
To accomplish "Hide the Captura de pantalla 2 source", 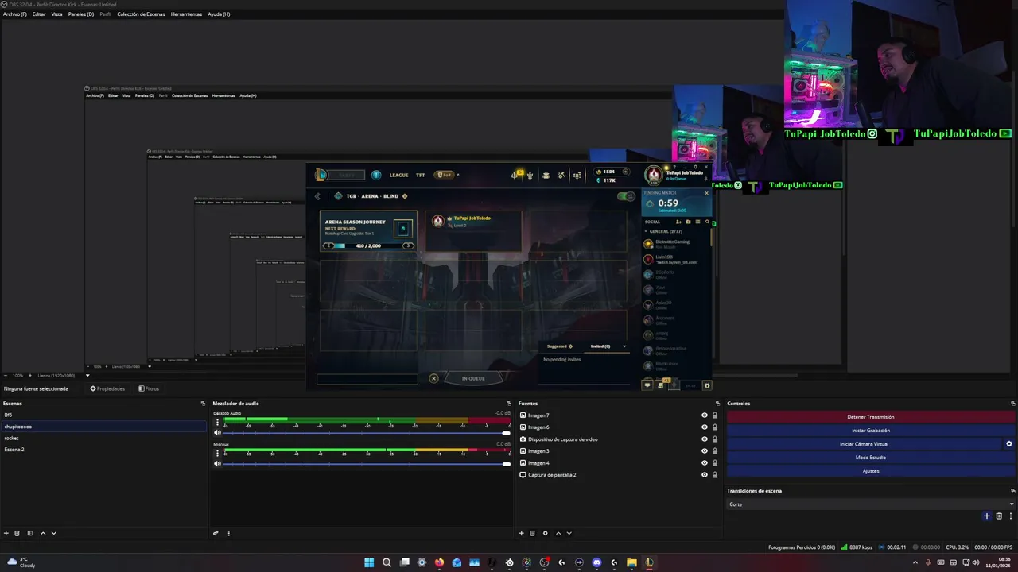I will (x=704, y=475).
